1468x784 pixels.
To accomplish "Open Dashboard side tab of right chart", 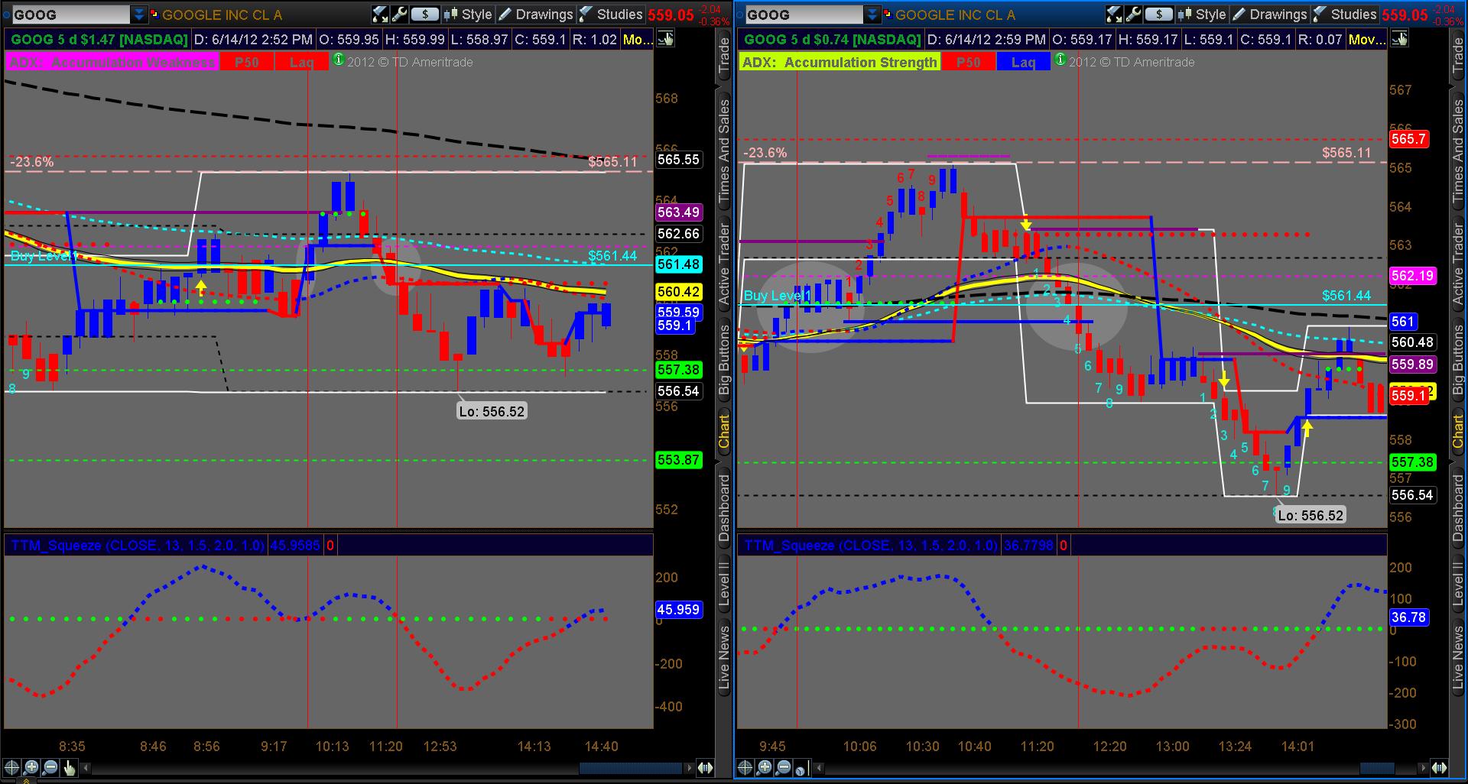I will point(1457,508).
